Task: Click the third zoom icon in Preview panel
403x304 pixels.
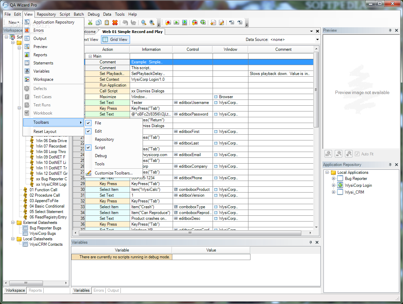Action: coord(349,154)
